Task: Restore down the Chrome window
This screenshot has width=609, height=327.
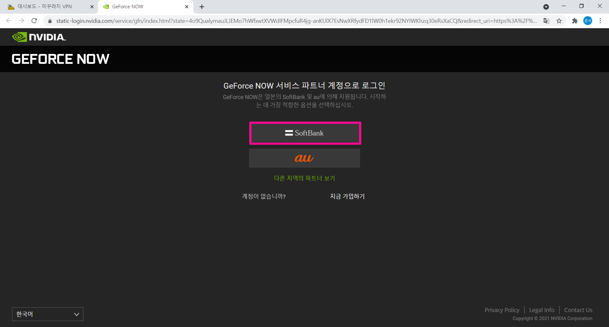Action: pos(581,6)
